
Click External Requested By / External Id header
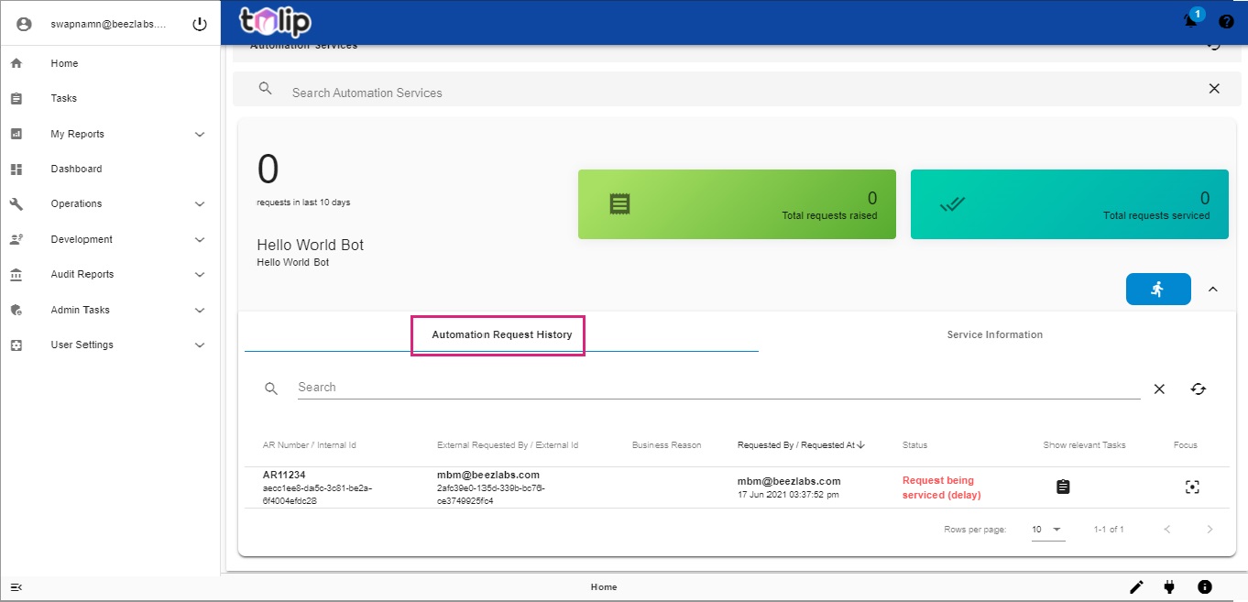(x=508, y=445)
